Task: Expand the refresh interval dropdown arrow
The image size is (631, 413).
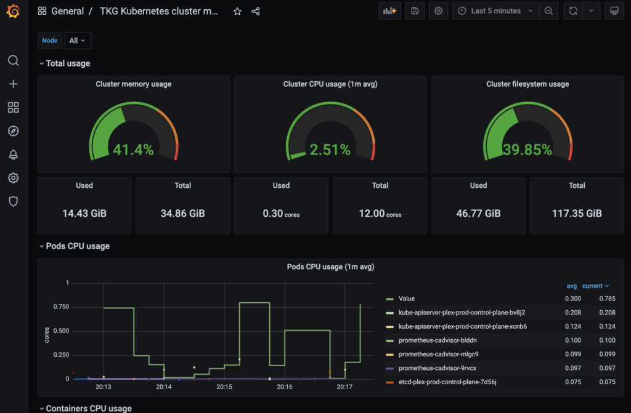Action: click(x=592, y=11)
